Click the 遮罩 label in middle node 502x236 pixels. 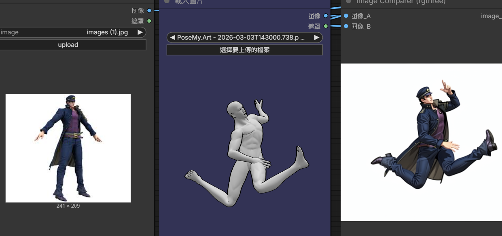[314, 26]
